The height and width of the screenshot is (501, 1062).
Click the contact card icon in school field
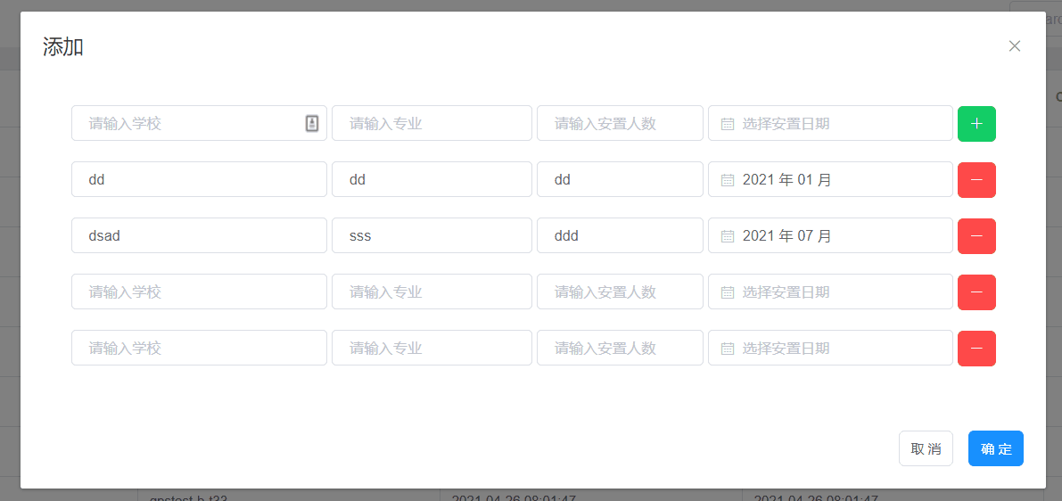pos(311,124)
